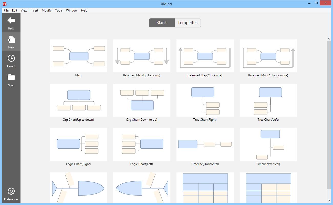Open the Window menu
Screen dimensions: 333x205
click(x=72, y=11)
